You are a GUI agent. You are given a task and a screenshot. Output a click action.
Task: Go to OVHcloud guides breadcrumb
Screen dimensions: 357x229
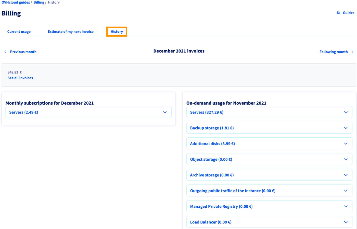[x=16, y=2]
